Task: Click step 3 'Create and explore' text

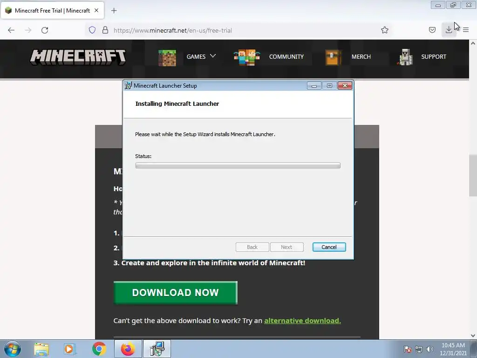Action: pos(209,263)
